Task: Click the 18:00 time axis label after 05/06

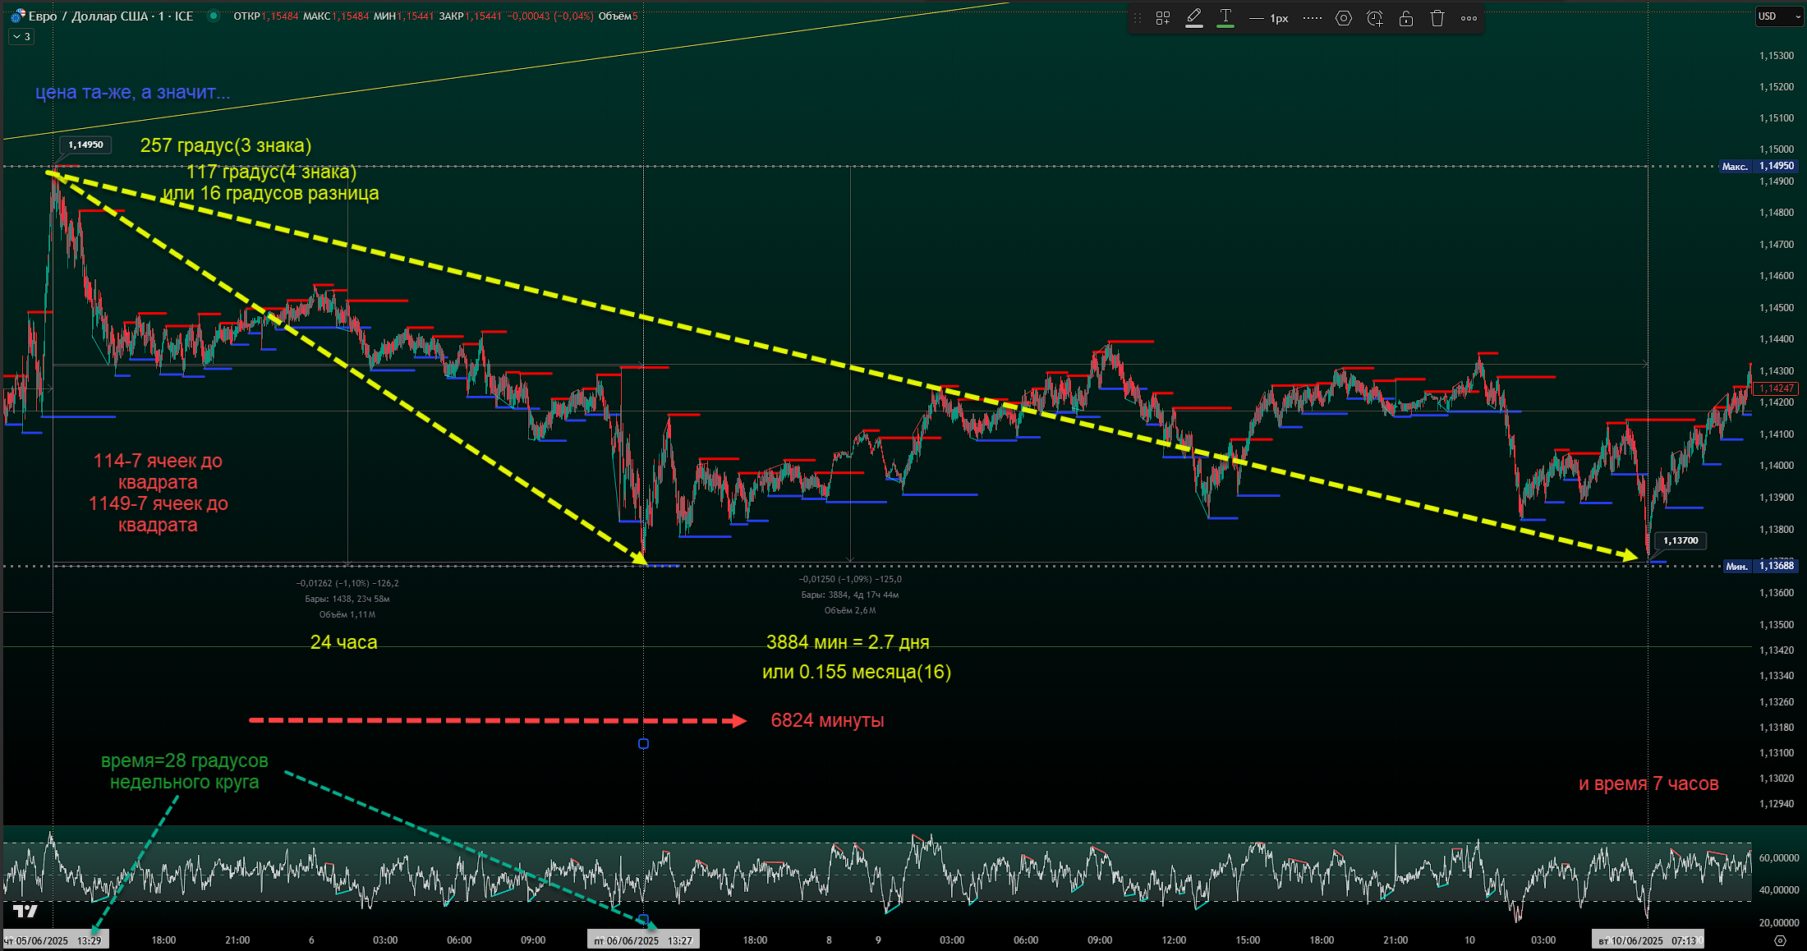Action: click(x=163, y=940)
